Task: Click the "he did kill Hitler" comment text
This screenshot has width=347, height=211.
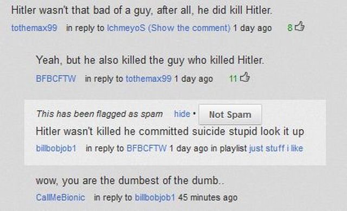Action: [235, 10]
